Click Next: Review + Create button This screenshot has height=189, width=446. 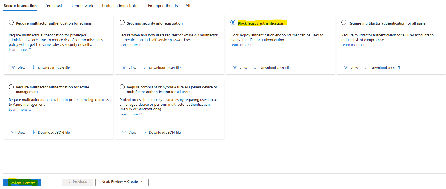point(122,182)
